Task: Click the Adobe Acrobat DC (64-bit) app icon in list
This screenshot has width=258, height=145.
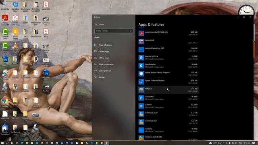Action: (141, 33)
